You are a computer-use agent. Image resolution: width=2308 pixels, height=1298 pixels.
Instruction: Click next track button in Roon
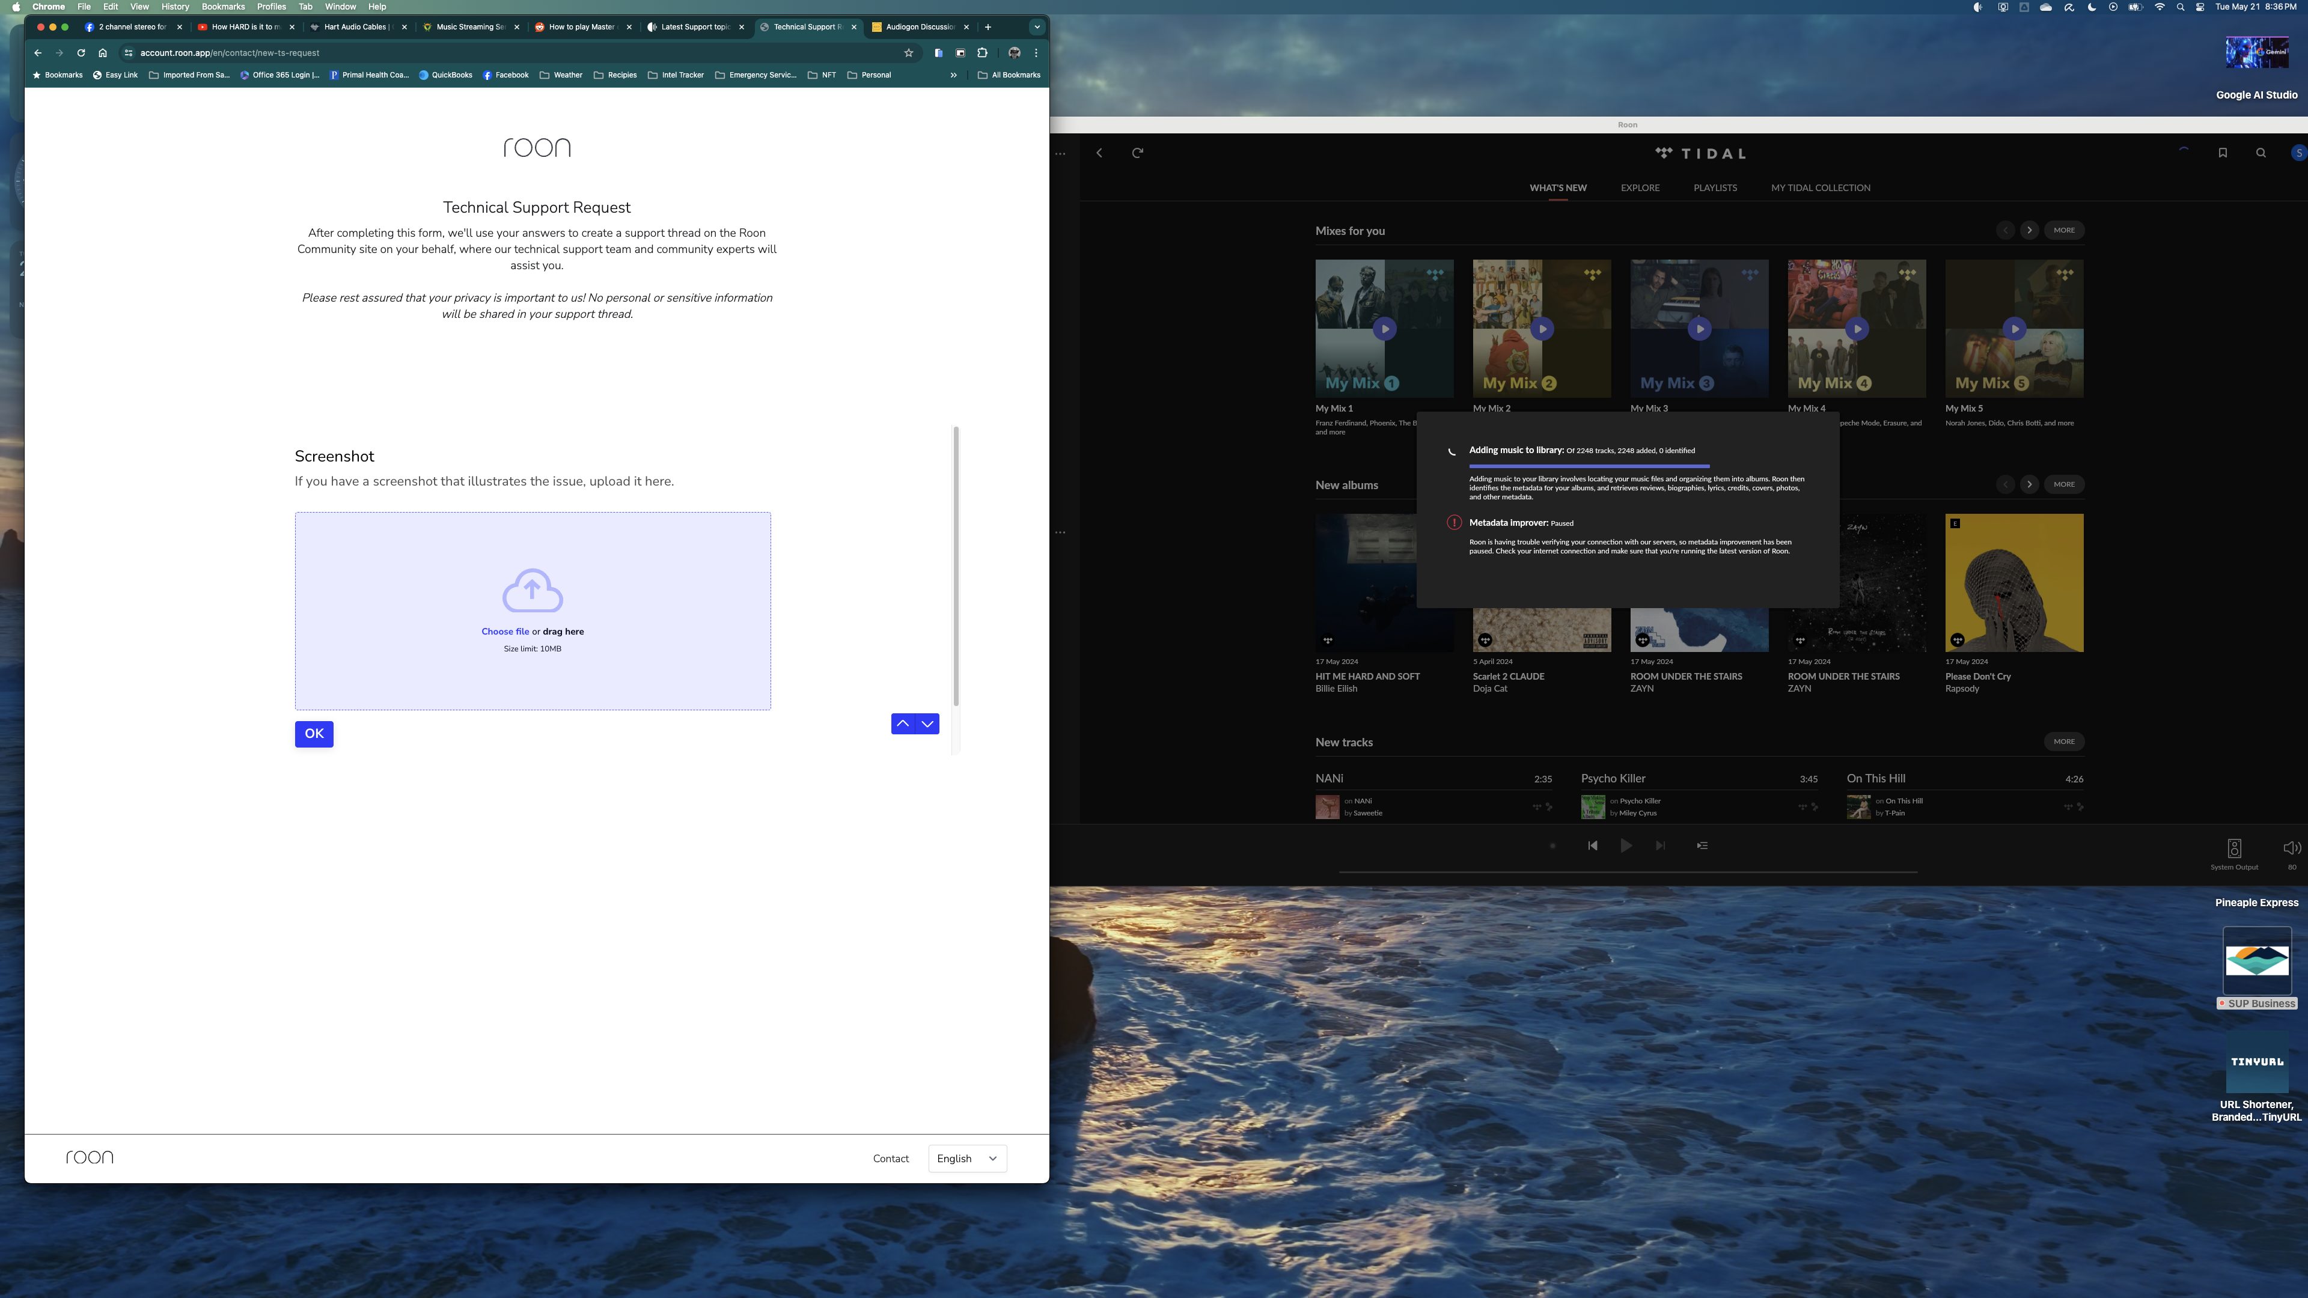[1660, 846]
